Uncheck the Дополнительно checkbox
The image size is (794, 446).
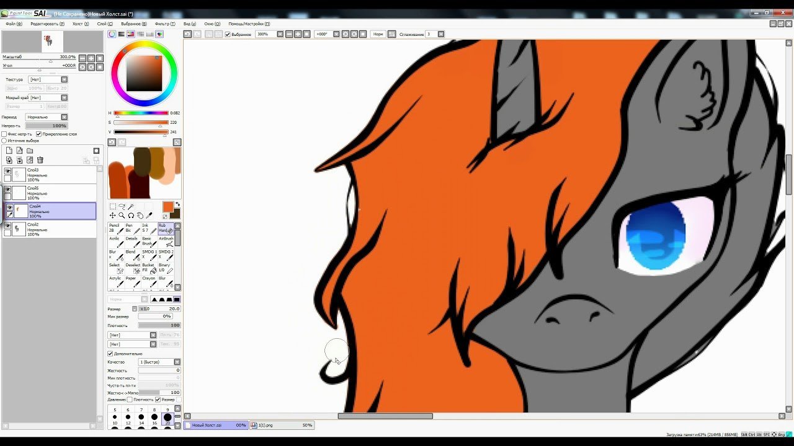click(110, 354)
